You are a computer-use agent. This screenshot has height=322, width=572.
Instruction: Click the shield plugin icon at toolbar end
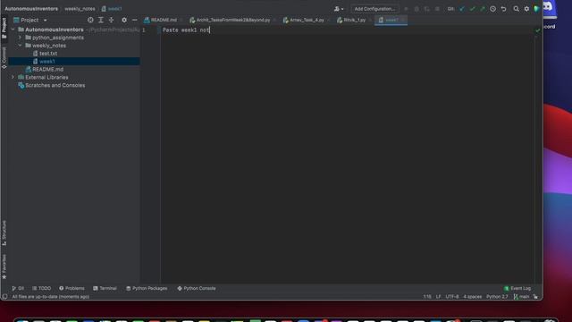pyautogui.click(x=536, y=9)
